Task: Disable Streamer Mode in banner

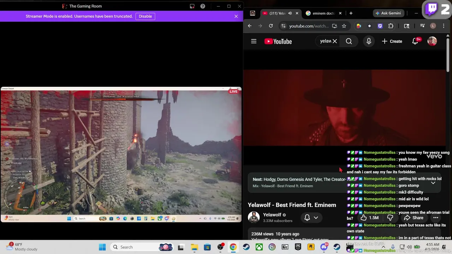Action: click(x=145, y=16)
